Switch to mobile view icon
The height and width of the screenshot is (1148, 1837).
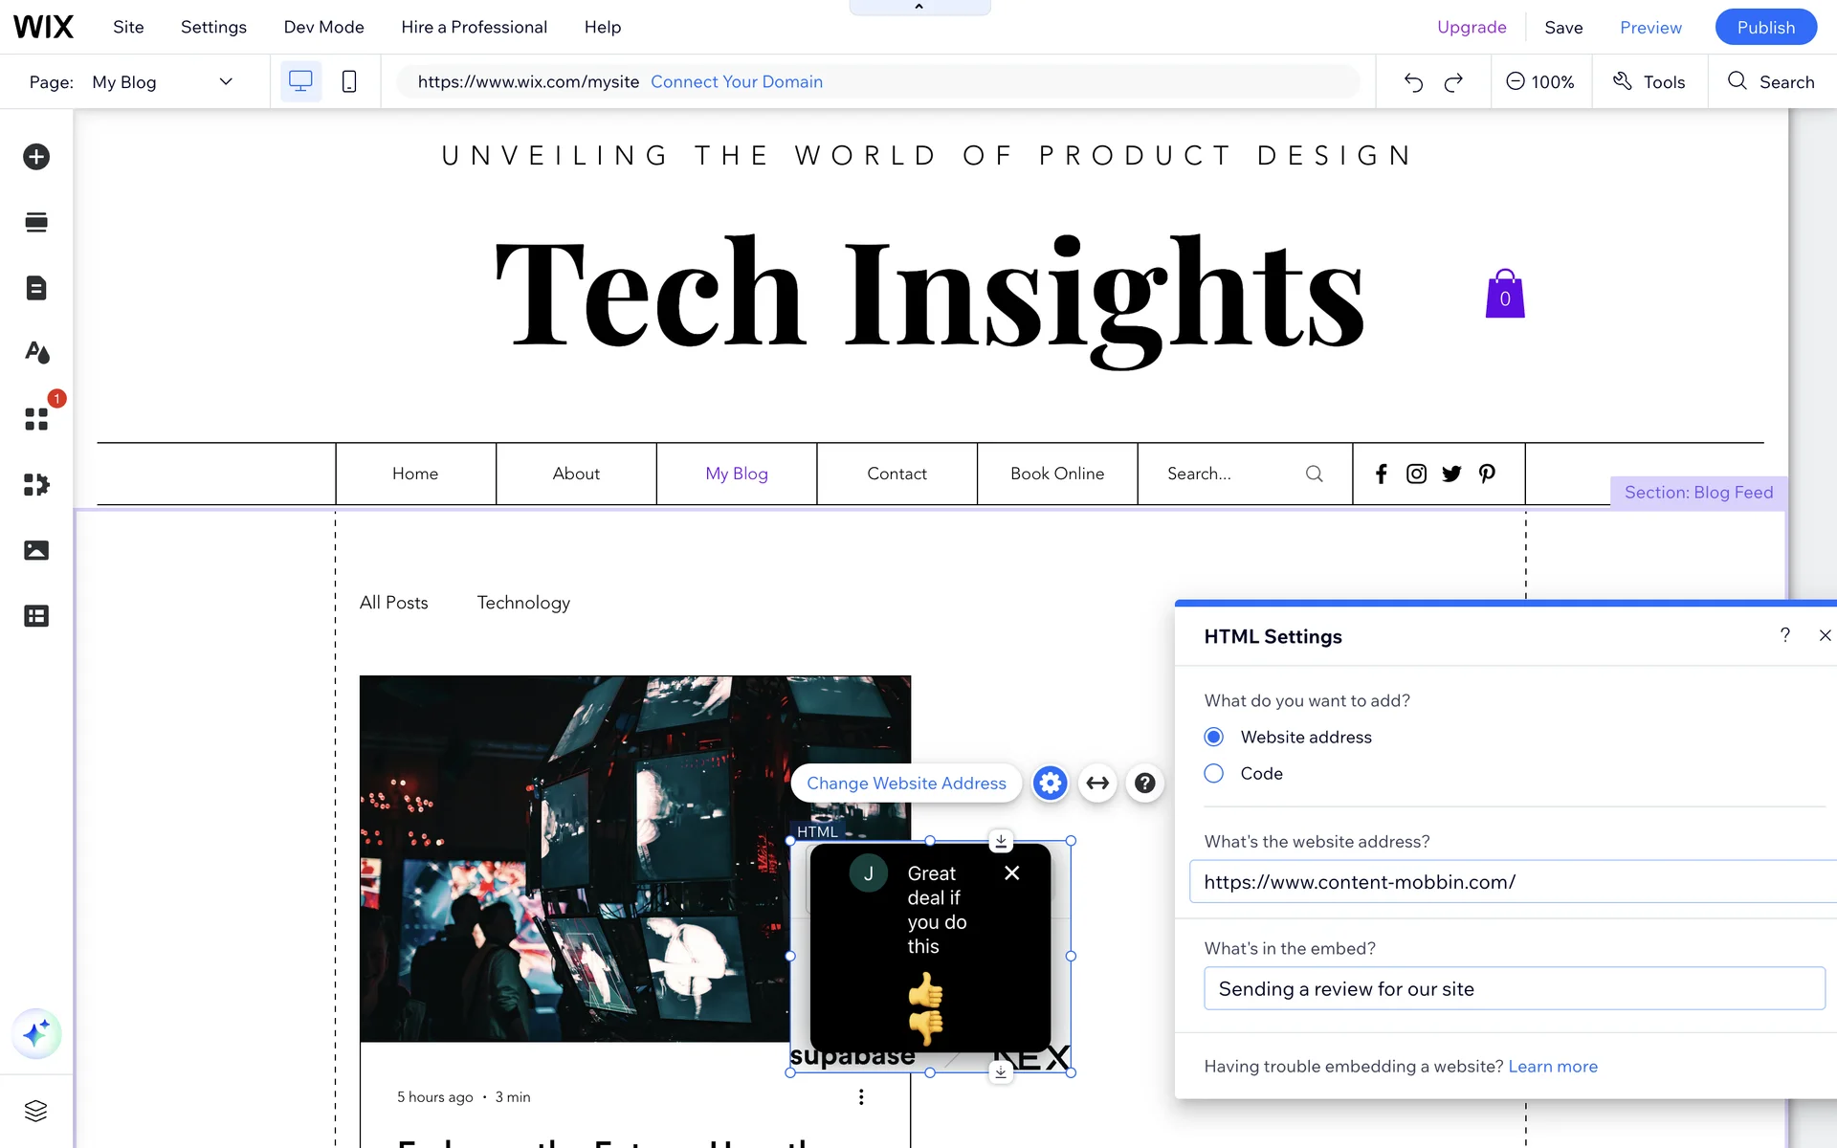coord(349,82)
